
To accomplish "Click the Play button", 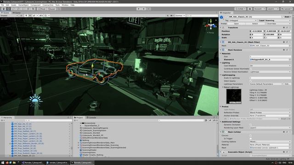I will [x=139, y=9].
